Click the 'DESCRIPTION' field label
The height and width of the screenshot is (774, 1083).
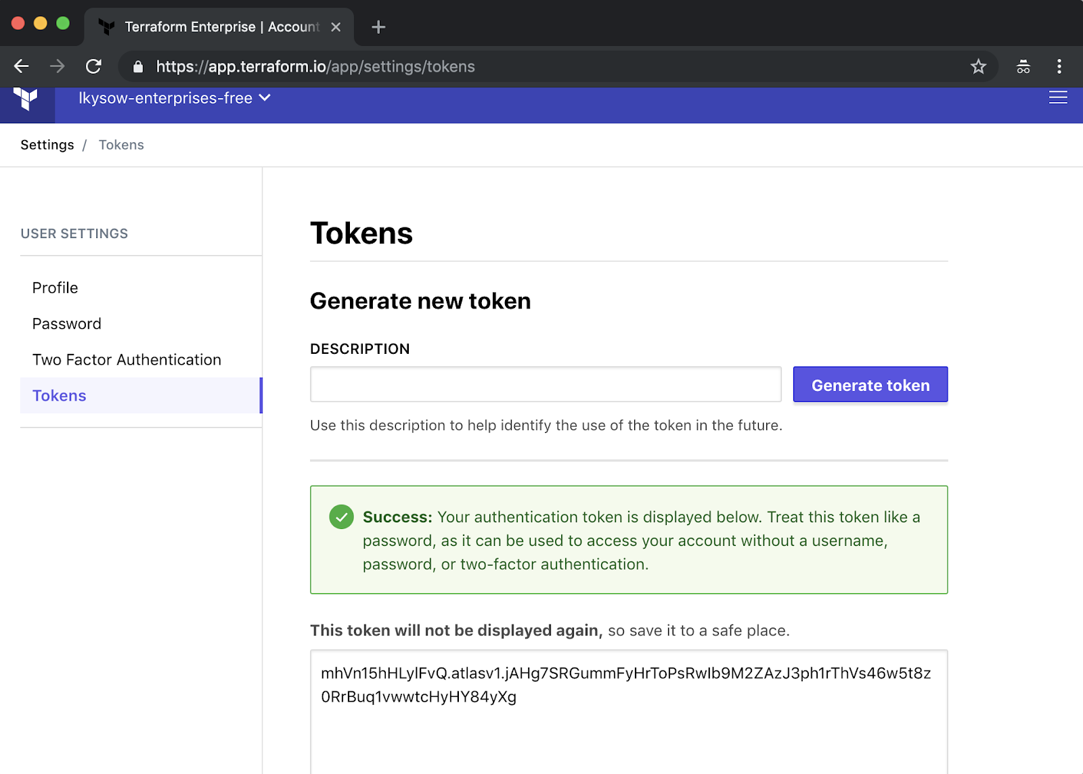pos(360,349)
